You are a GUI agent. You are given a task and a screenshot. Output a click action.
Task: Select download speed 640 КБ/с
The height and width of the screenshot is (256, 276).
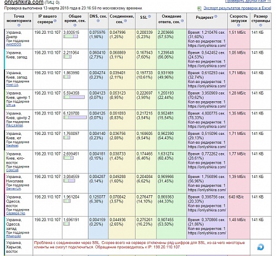pos(236,197)
